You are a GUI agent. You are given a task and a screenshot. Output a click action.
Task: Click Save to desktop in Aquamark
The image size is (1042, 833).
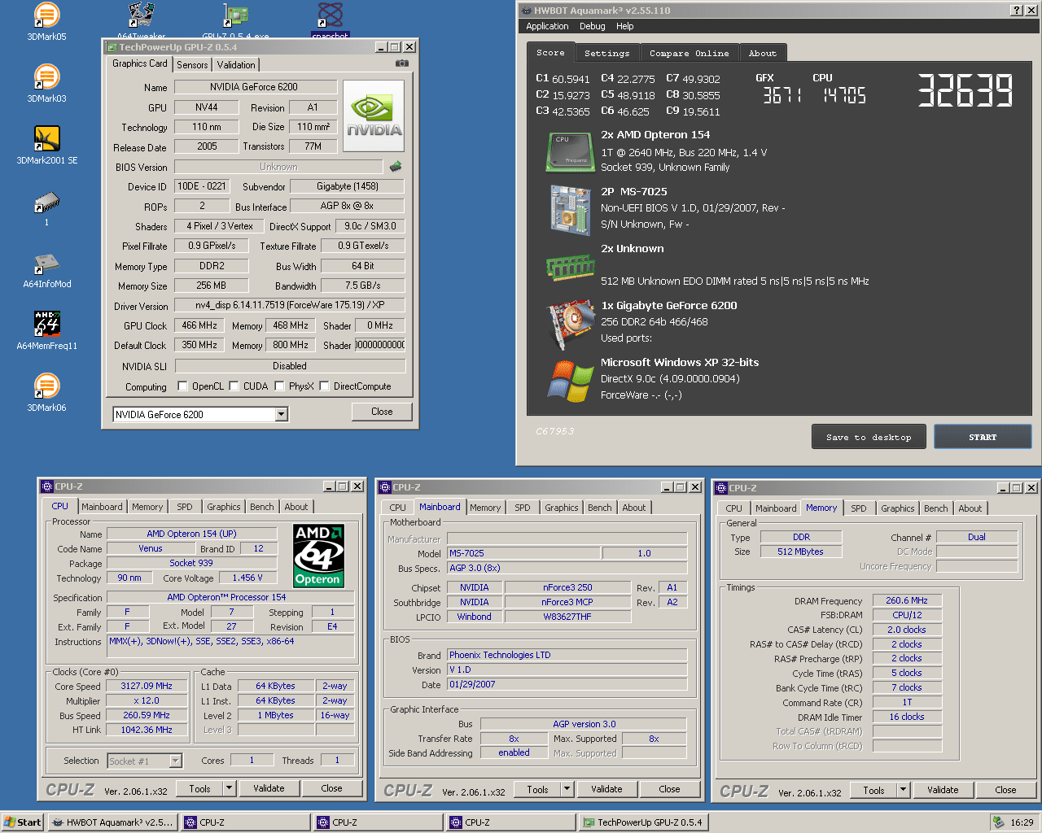point(869,437)
